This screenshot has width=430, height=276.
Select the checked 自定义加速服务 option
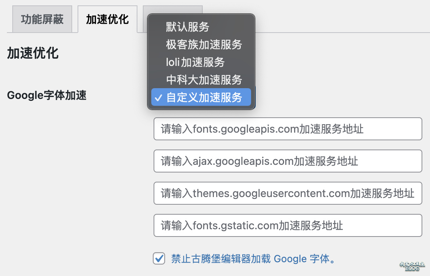201,97
